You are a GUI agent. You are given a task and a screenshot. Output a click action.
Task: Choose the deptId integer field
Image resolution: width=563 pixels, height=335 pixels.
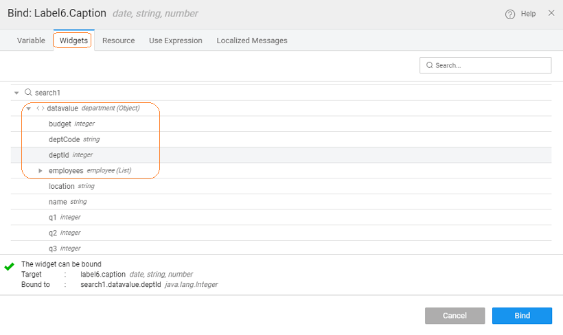pos(59,155)
